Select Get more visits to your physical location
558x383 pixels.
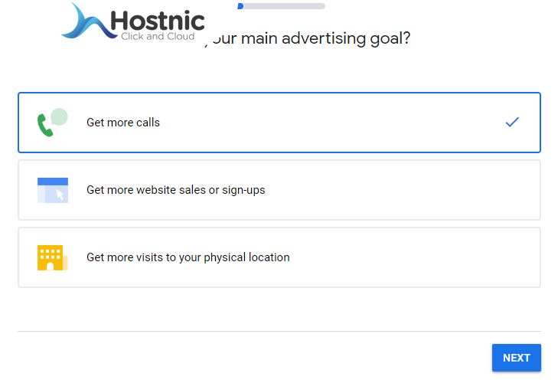pos(279,257)
